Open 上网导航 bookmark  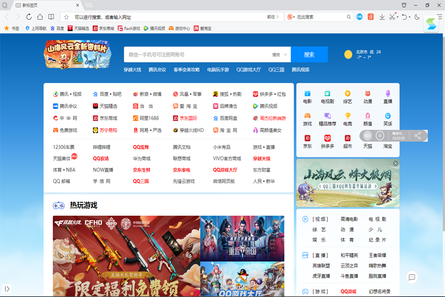[x=36, y=28]
